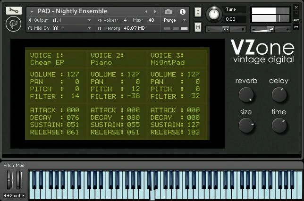Select Voice 1 sound name Cheap EP
The width and height of the screenshot is (304, 201).
pos(47,63)
